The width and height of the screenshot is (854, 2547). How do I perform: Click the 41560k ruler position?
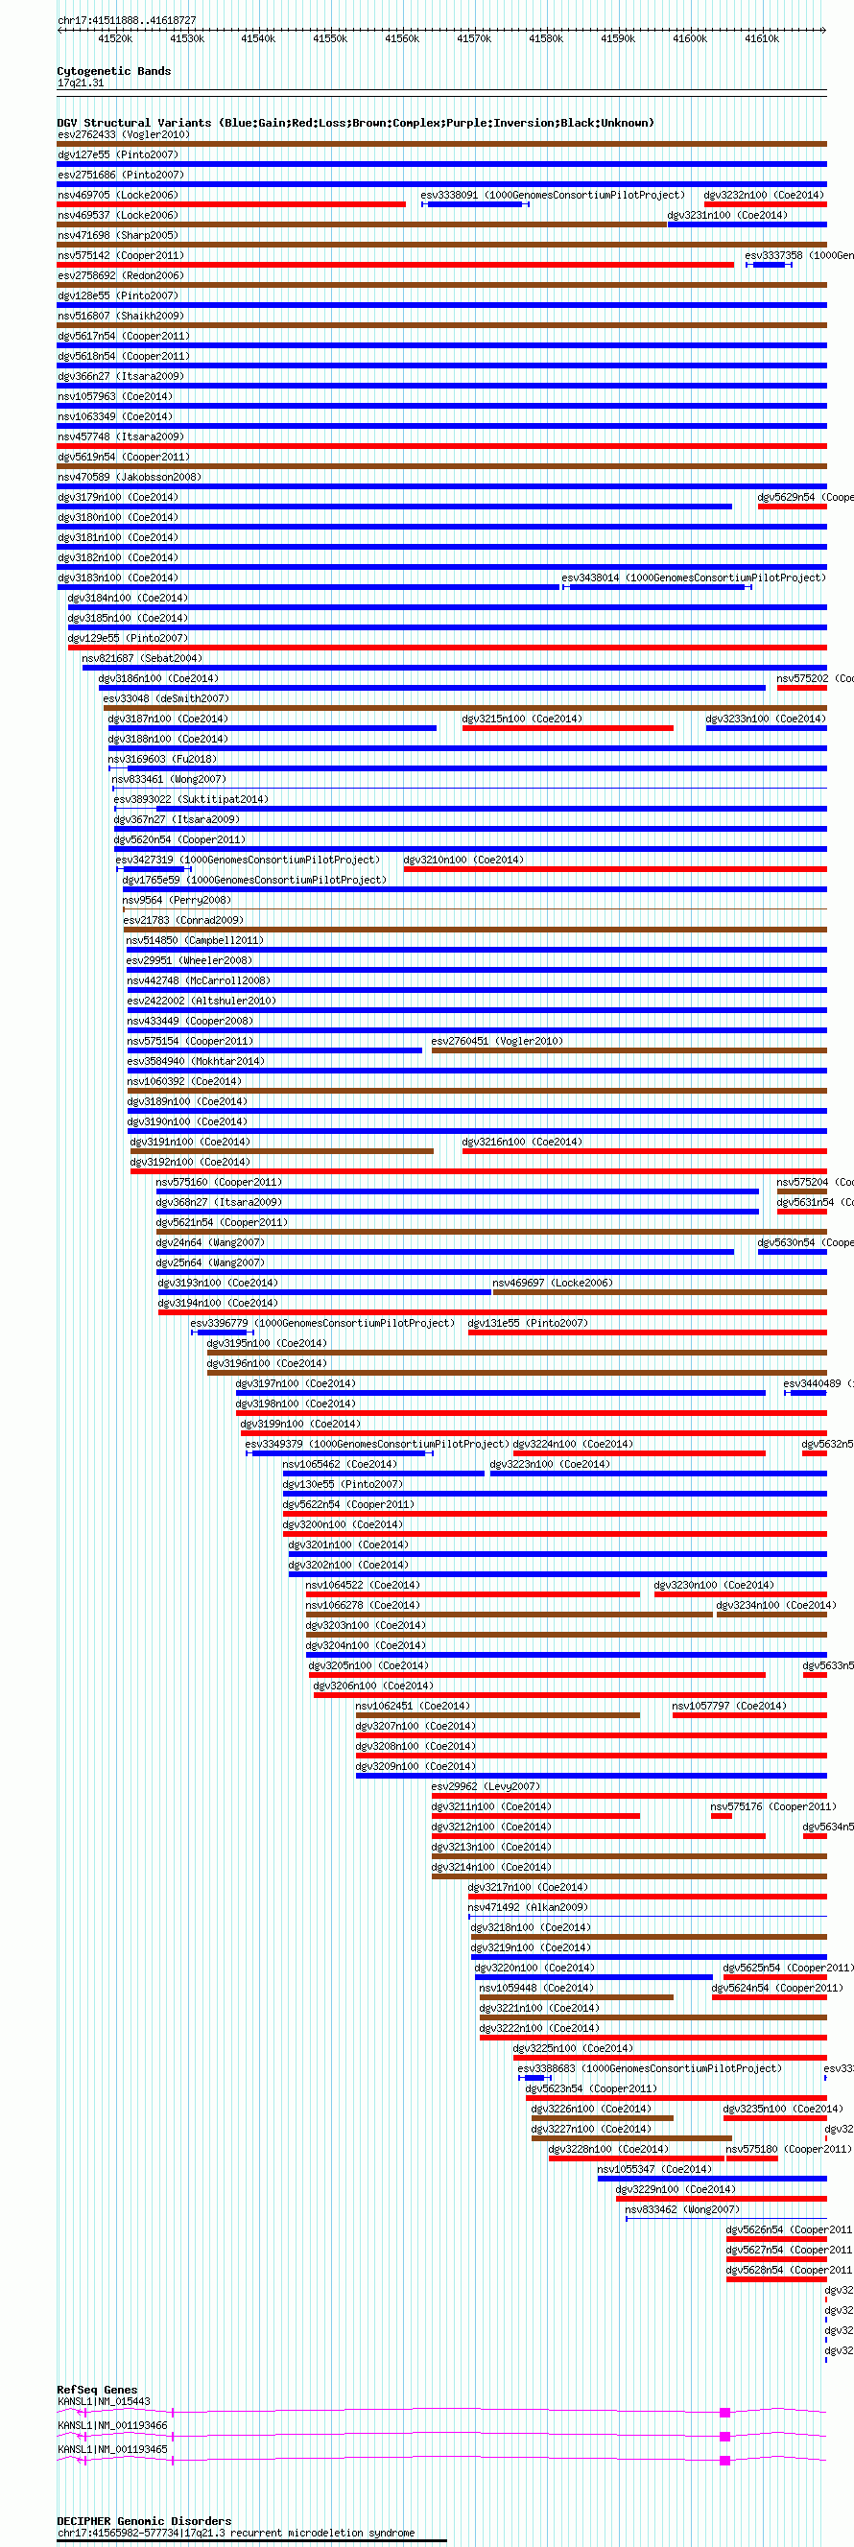(402, 38)
